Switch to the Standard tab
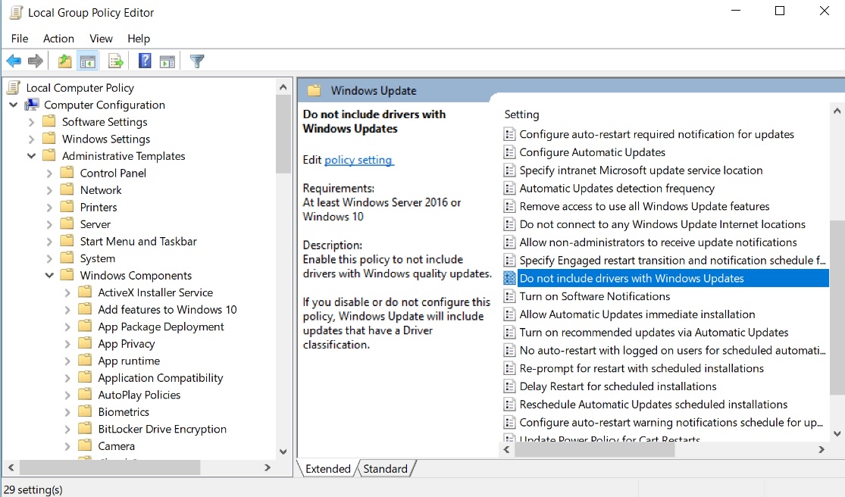The height and width of the screenshot is (497, 845). [x=385, y=468]
